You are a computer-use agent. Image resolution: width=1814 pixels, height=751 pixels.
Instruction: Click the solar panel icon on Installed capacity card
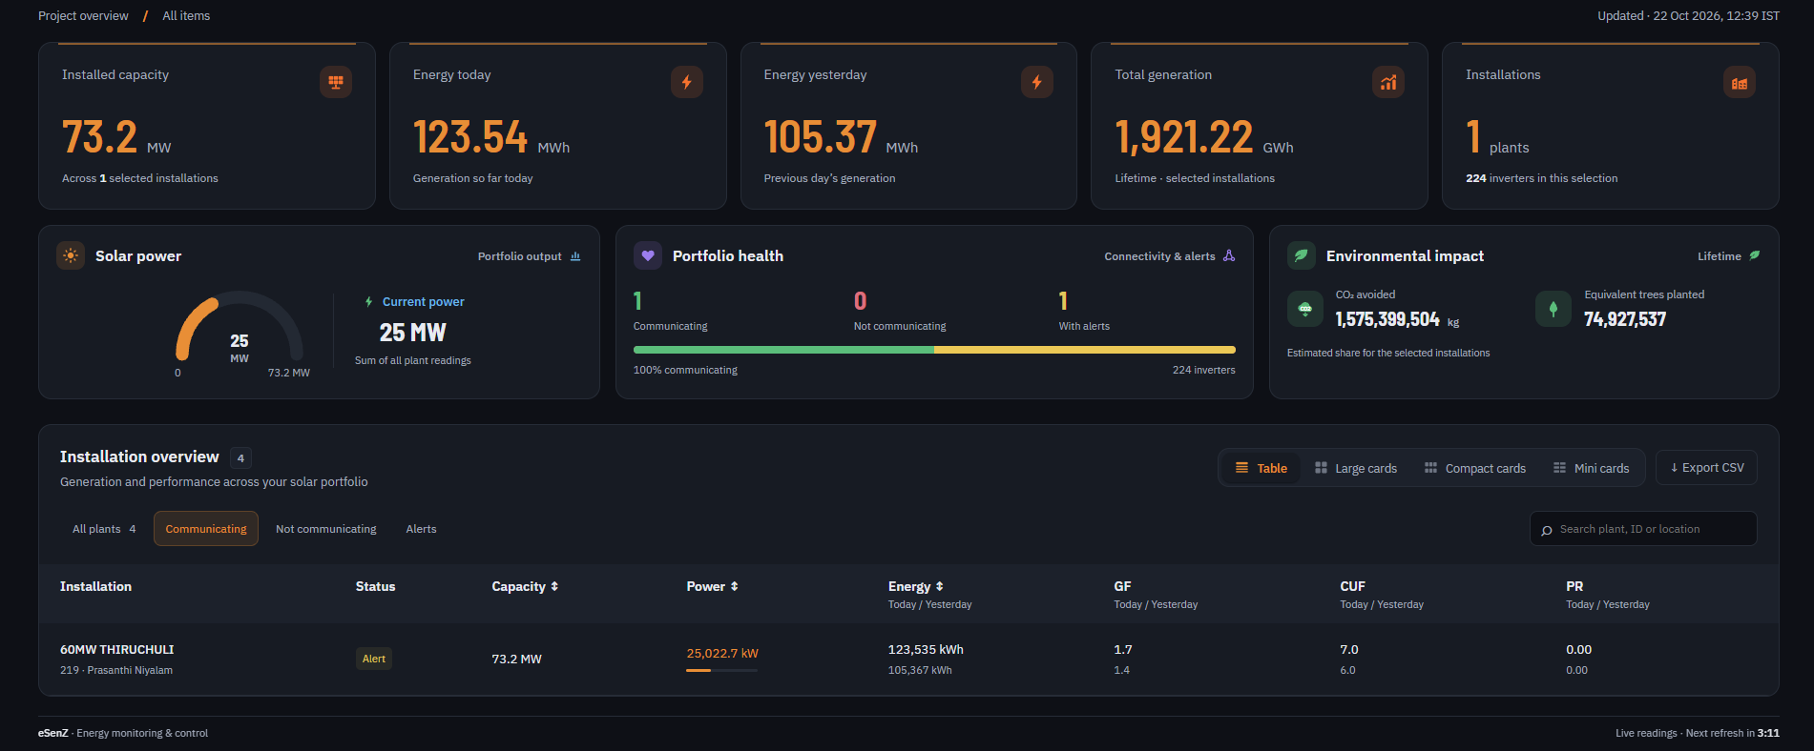click(x=336, y=82)
